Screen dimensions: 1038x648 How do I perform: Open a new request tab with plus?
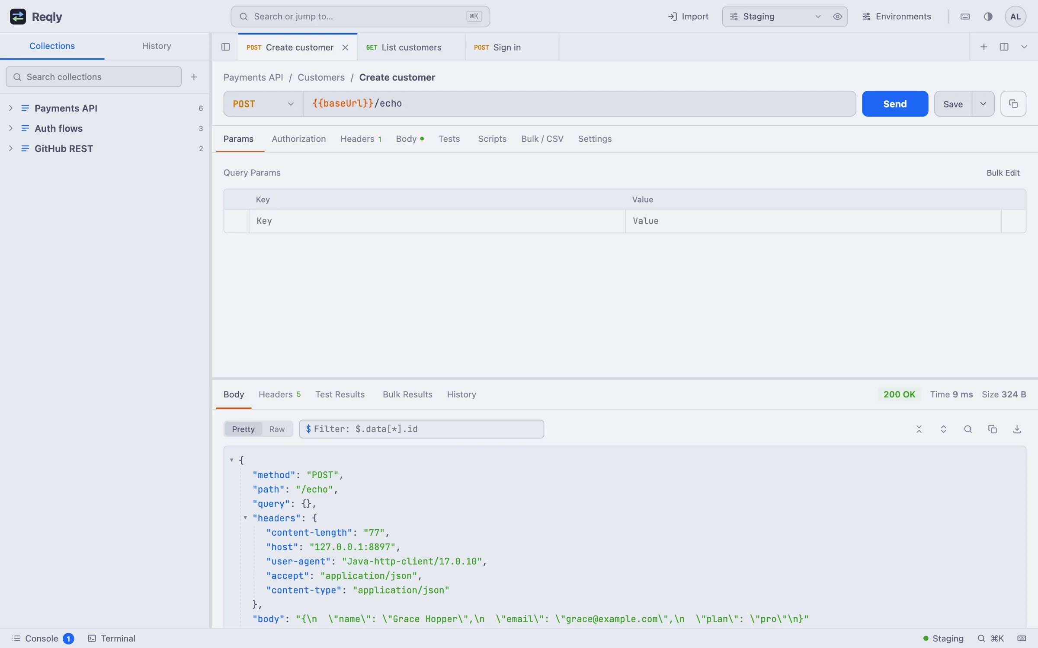point(984,47)
